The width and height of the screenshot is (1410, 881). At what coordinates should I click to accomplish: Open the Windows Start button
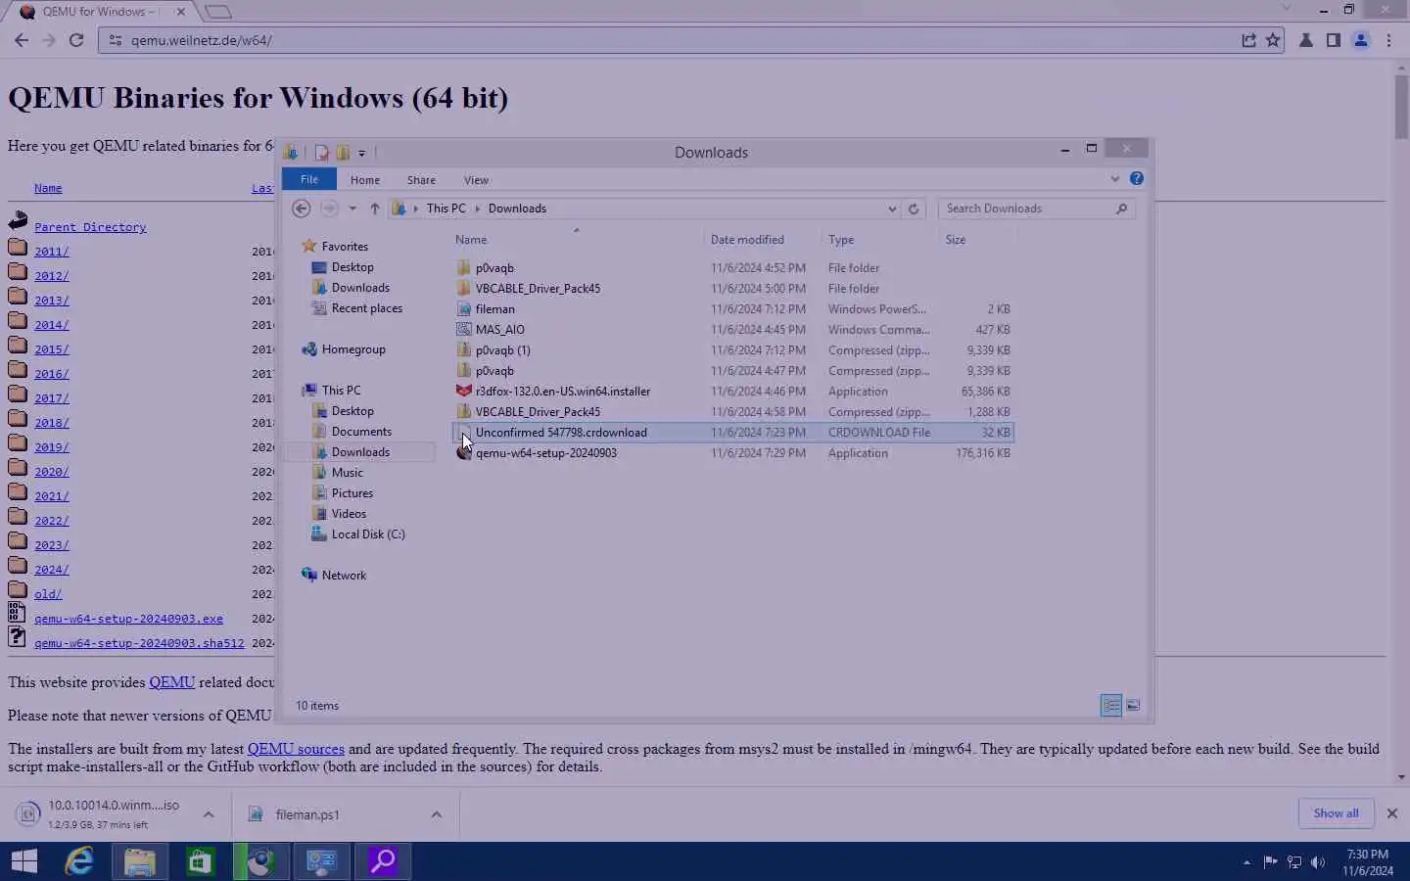(23, 861)
